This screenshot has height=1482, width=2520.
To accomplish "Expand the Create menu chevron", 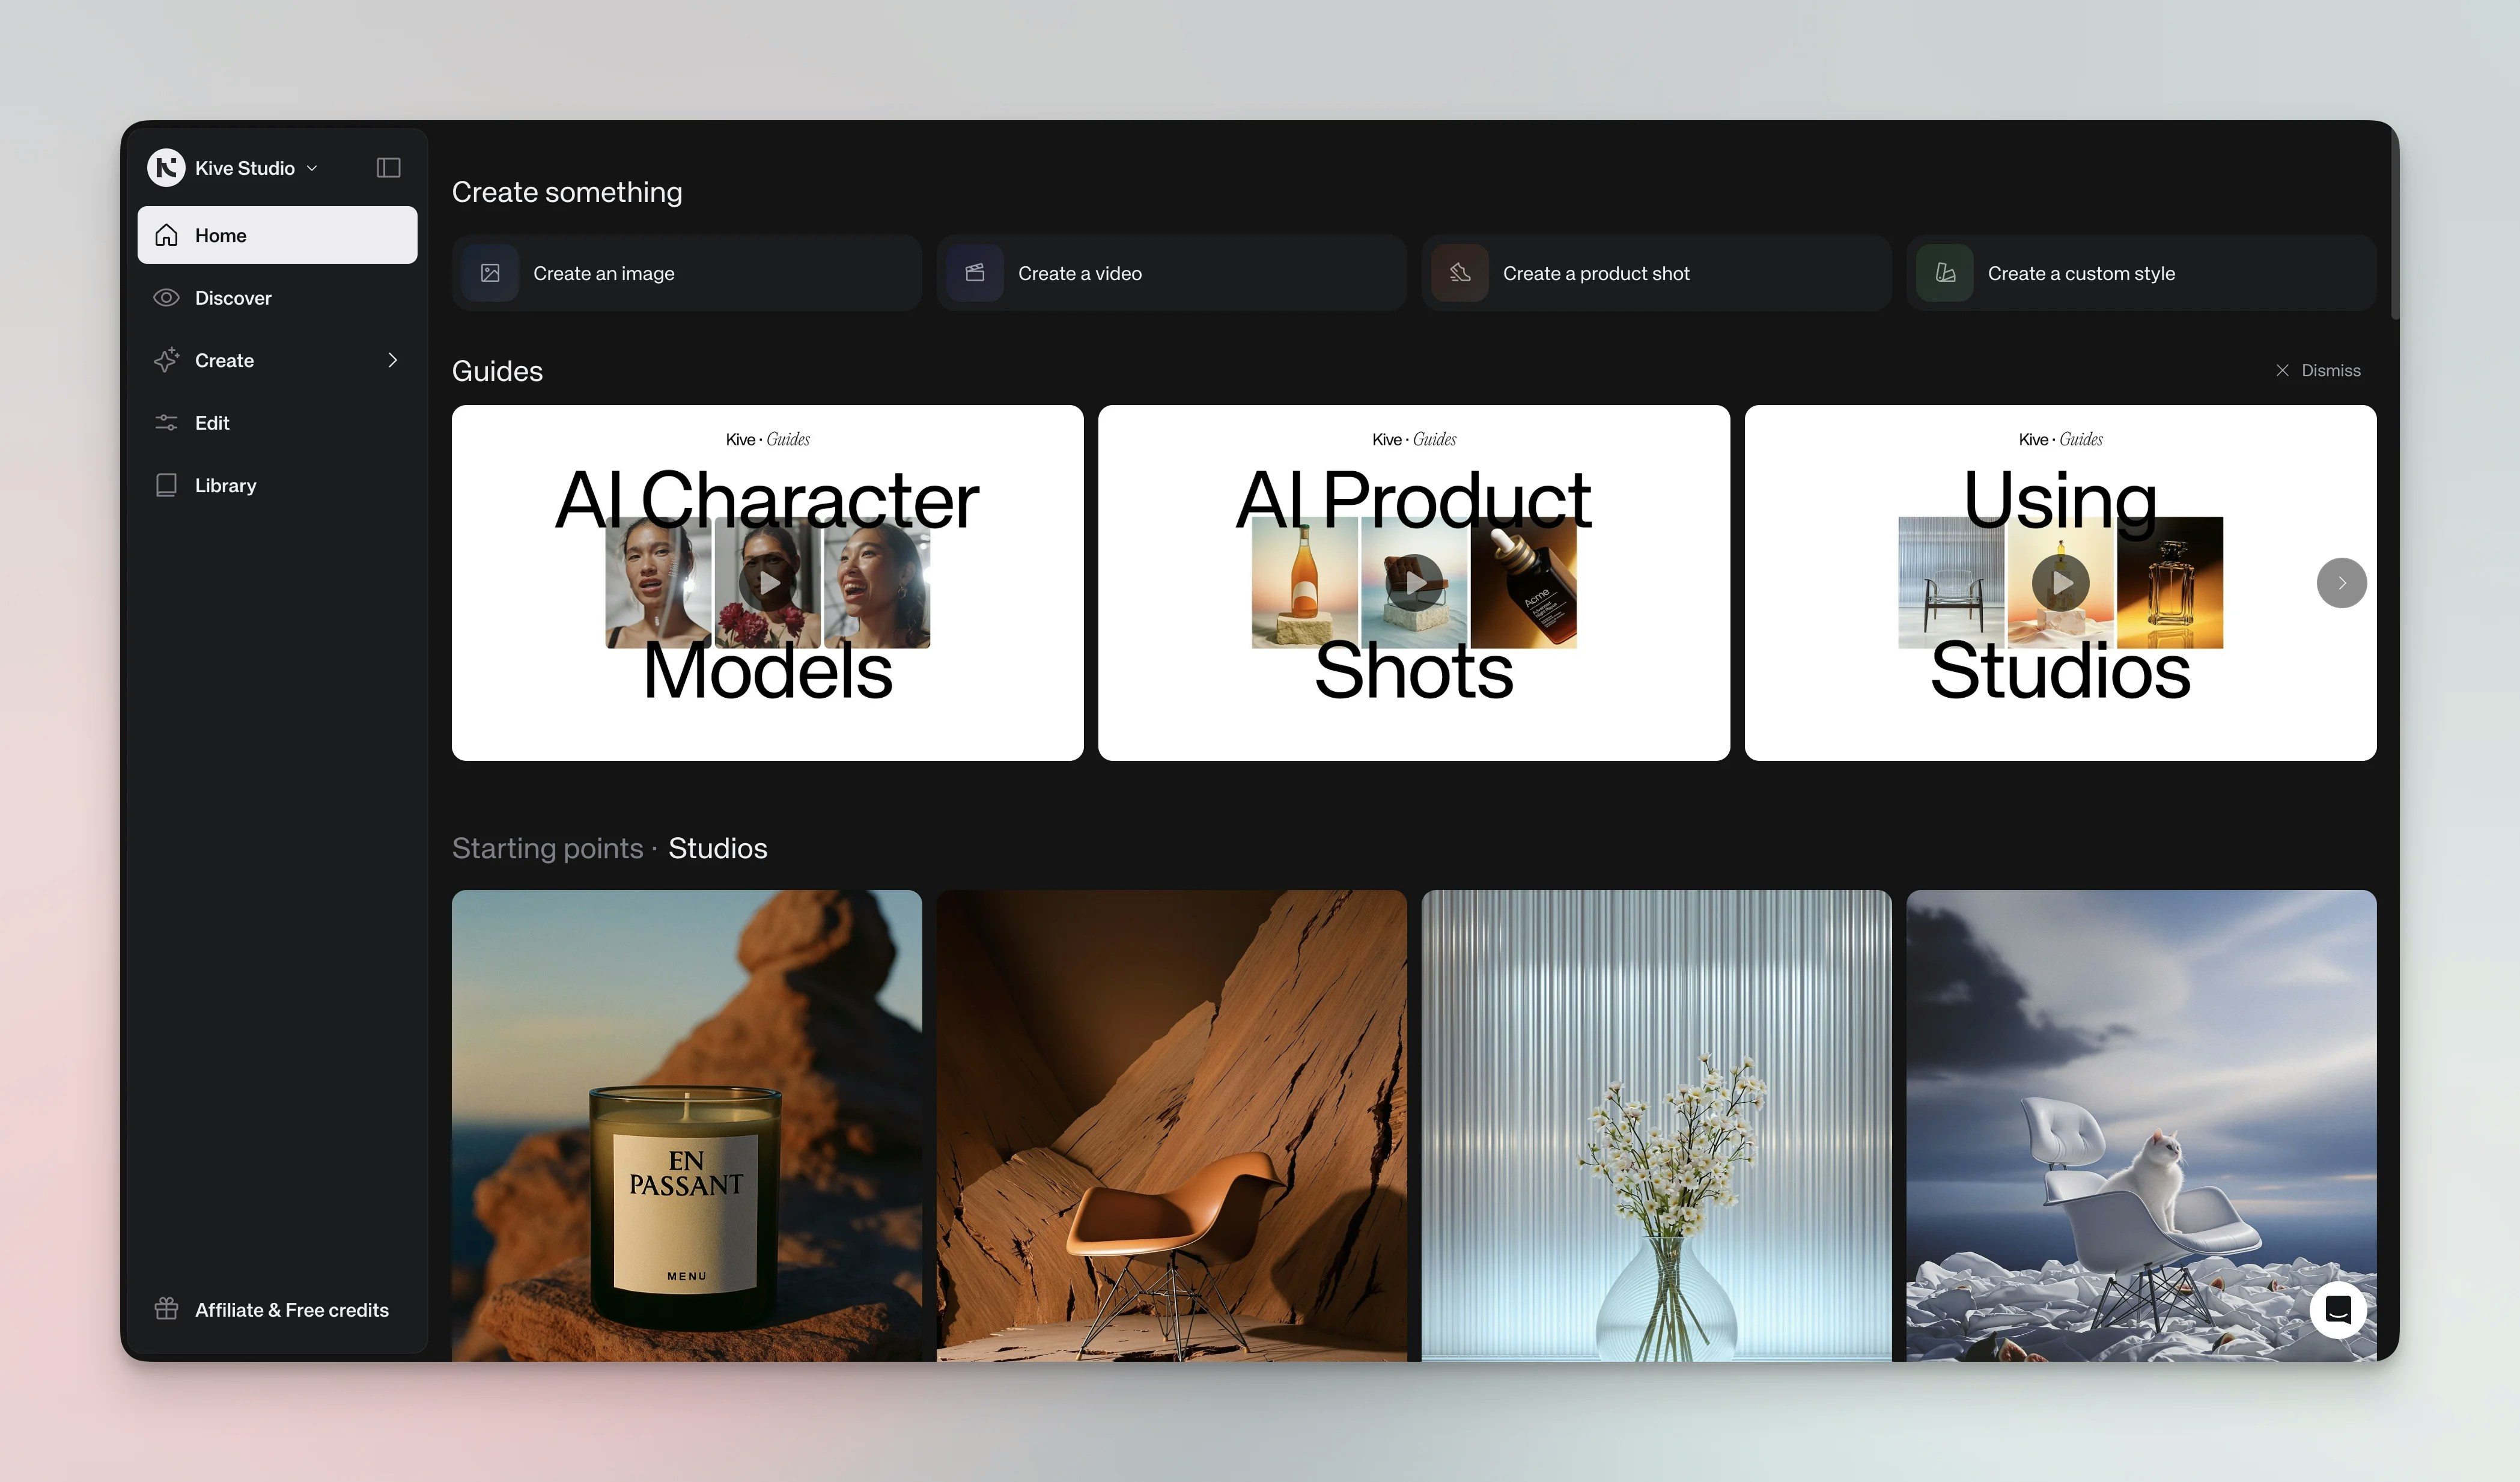I will tap(392, 360).
